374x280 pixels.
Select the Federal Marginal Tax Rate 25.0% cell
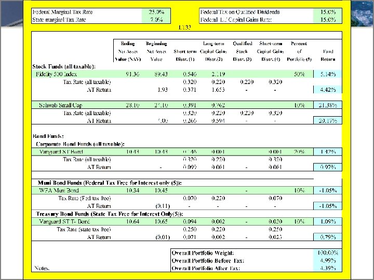click(156, 12)
